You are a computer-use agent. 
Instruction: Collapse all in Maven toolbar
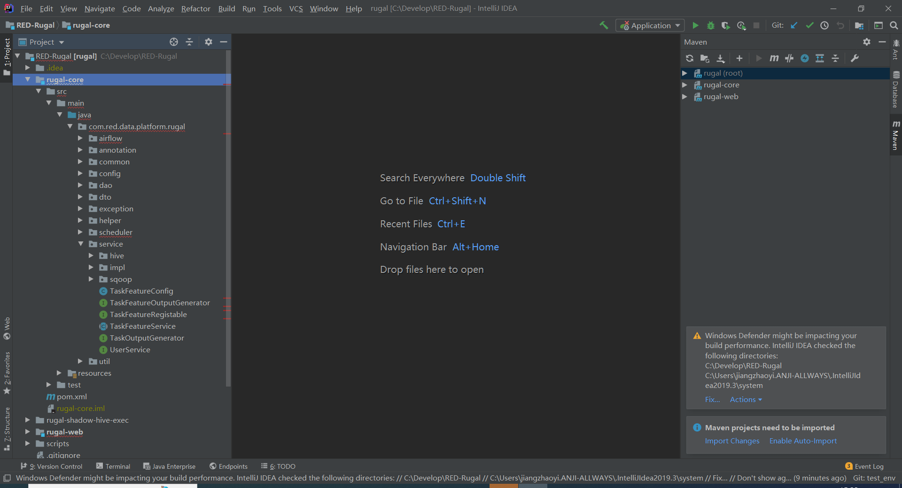835,58
